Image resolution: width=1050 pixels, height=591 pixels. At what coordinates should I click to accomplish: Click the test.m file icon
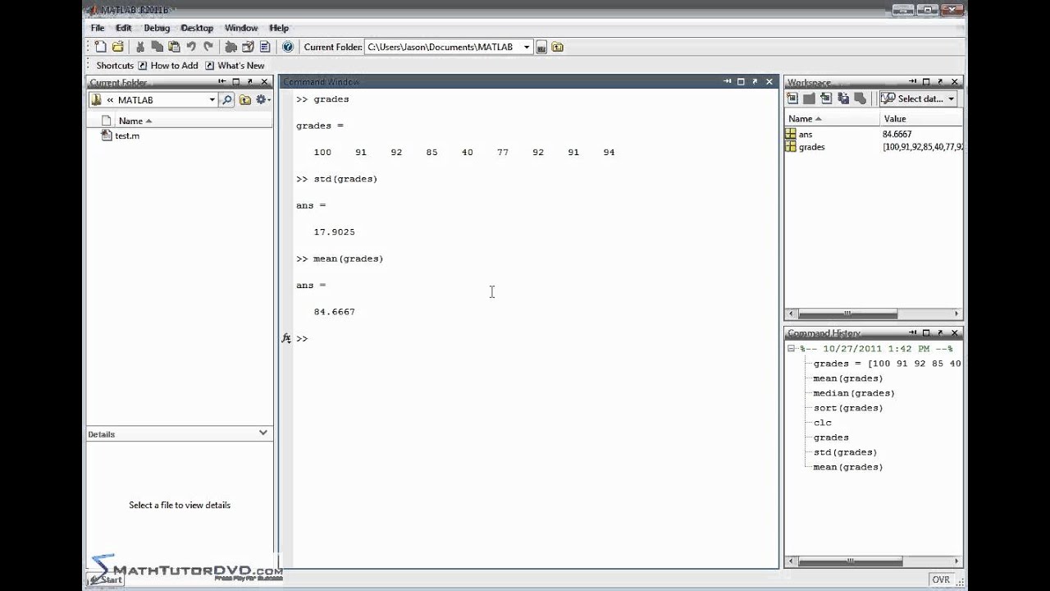[107, 135]
